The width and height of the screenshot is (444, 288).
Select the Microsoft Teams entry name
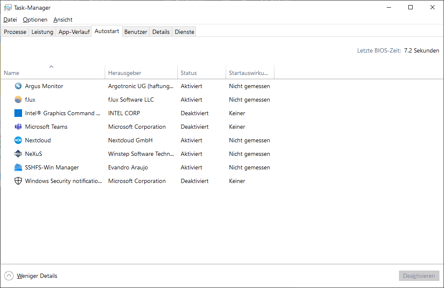click(x=46, y=127)
